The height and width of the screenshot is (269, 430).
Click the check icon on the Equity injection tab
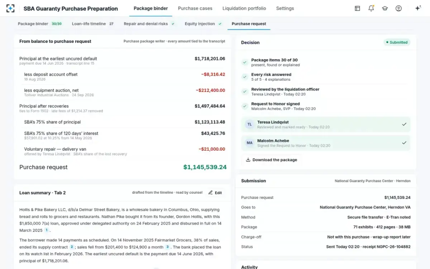[x=220, y=24]
